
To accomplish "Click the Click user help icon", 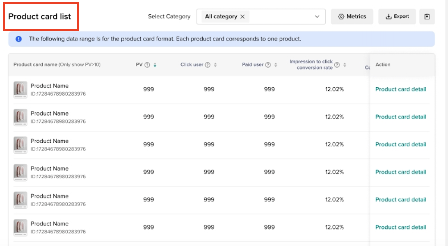I will tap(208, 65).
